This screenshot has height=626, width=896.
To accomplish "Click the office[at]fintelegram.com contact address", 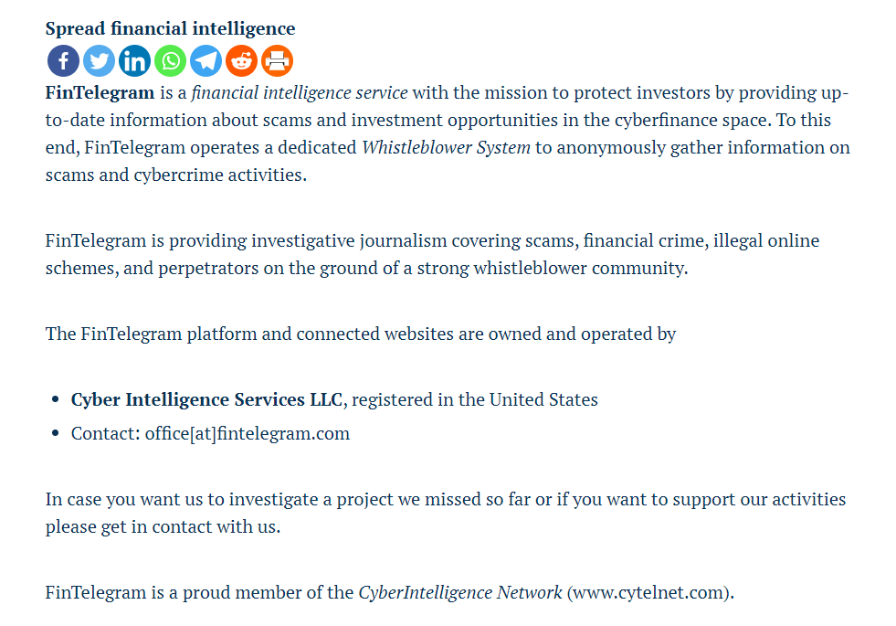I will coord(247,433).
